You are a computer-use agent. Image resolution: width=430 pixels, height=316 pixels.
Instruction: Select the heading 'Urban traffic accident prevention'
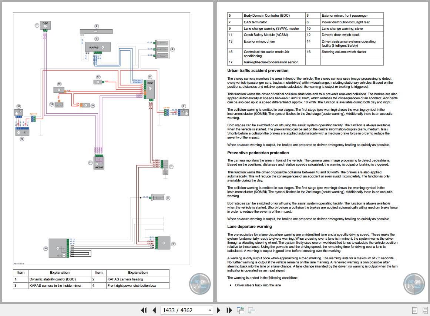pyautogui.click(x=258, y=70)
